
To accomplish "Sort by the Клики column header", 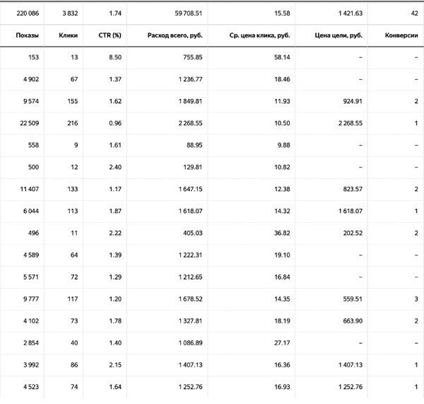I will (68, 35).
